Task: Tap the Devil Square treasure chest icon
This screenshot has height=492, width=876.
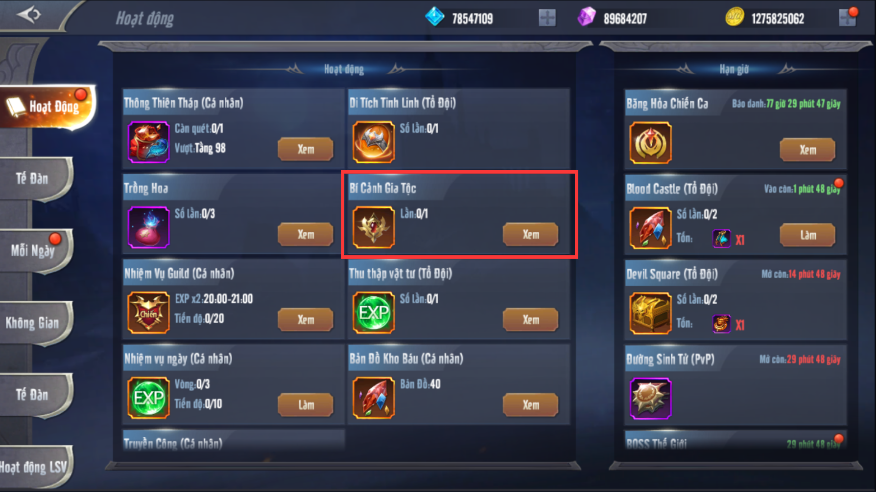Action: click(x=650, y=313)
